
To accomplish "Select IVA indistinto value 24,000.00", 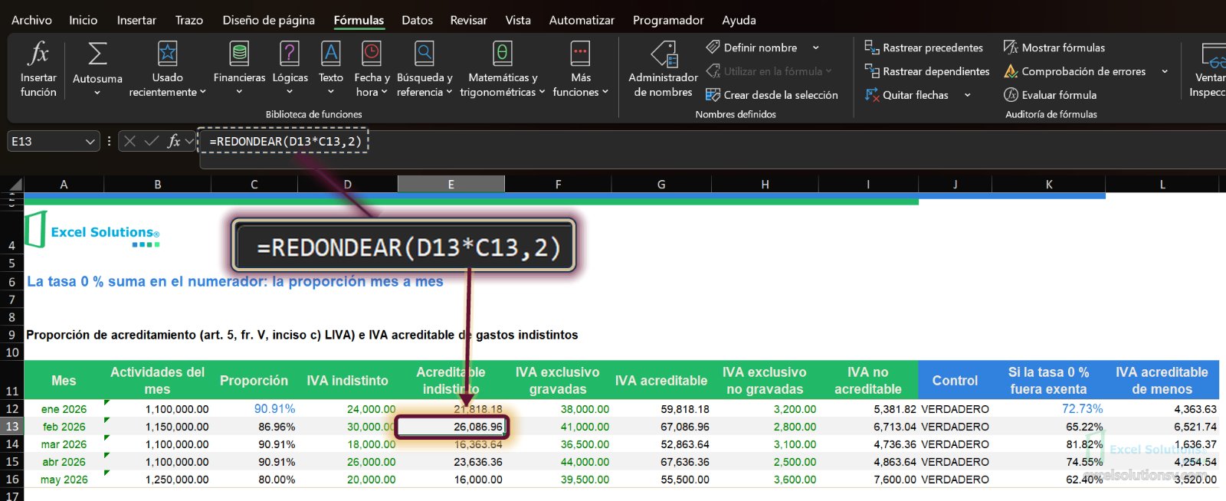I will (x=347, y=409).
